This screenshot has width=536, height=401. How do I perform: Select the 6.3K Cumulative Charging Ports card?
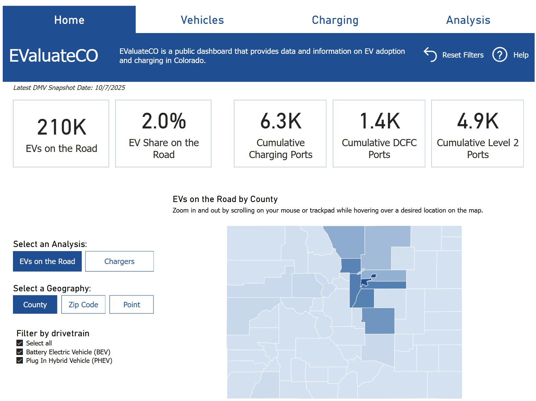[280, 134]
